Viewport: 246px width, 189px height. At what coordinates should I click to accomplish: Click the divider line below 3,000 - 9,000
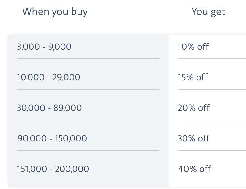(x=88, y=59)
